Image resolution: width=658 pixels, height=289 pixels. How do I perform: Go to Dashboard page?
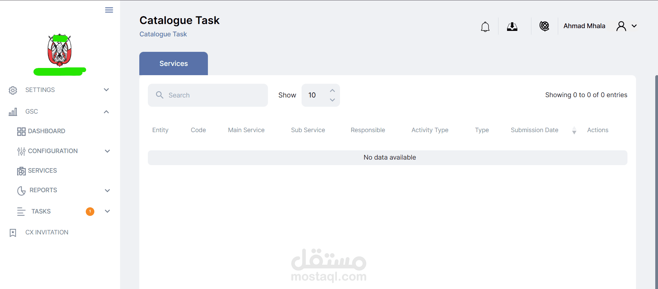coord(47,131)
